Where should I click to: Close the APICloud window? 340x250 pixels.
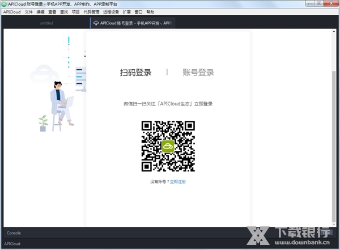point(331,3)
